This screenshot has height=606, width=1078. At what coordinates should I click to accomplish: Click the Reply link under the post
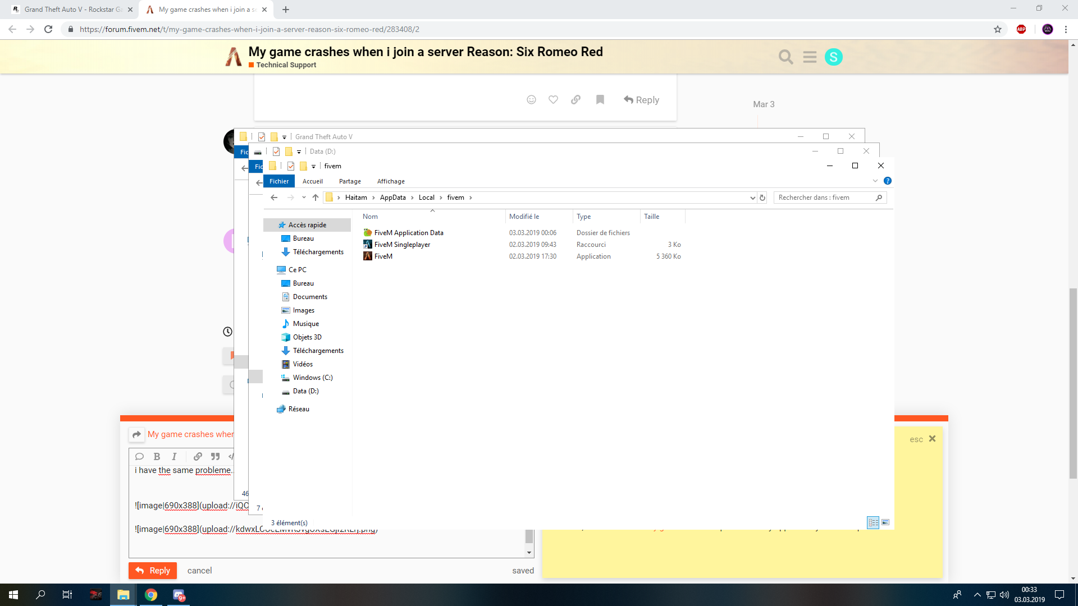[x=641, y=99]
